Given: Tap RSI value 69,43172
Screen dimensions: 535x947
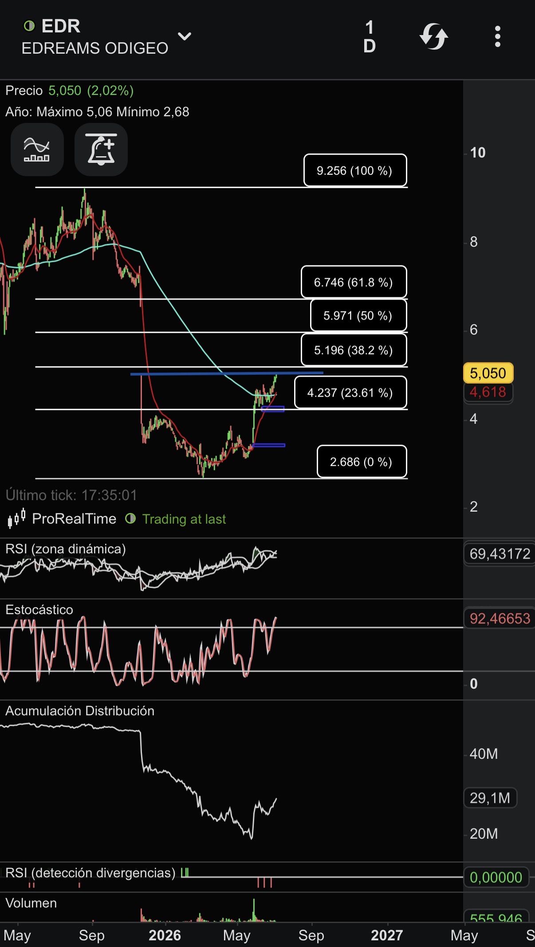Looking at the screenshot, I should [x=500, y=554].
